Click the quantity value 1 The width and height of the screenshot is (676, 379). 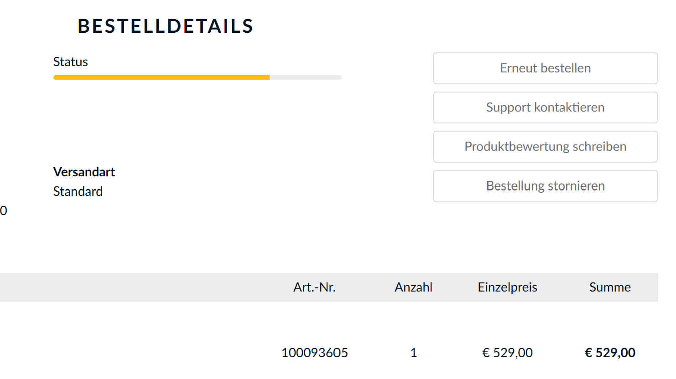(x=413, y=353)
